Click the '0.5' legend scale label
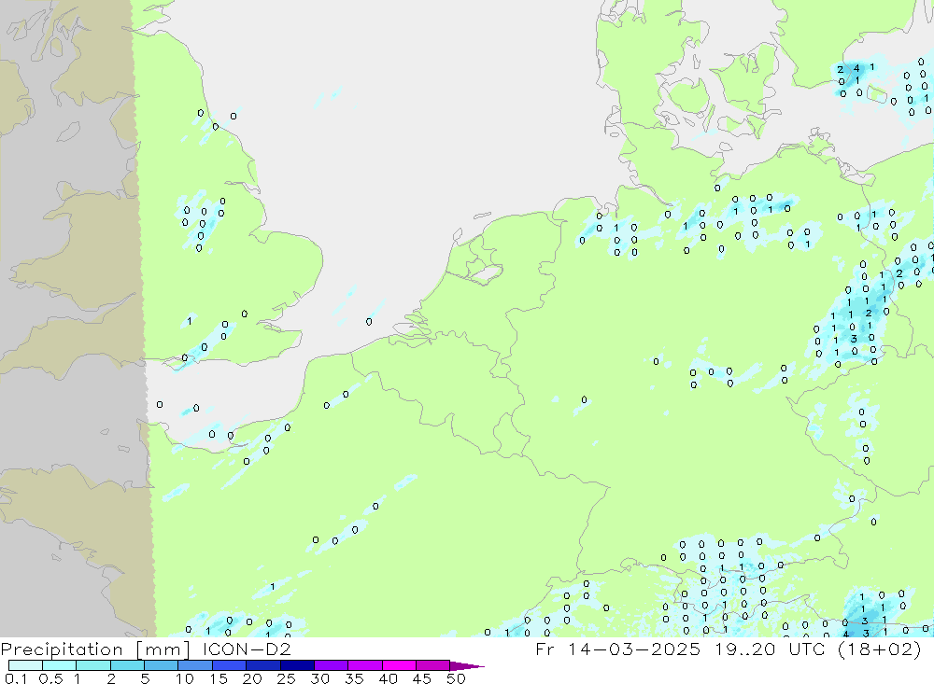This screenshot has width=934, height=684. pyautogui.click(x=50, y=678)
